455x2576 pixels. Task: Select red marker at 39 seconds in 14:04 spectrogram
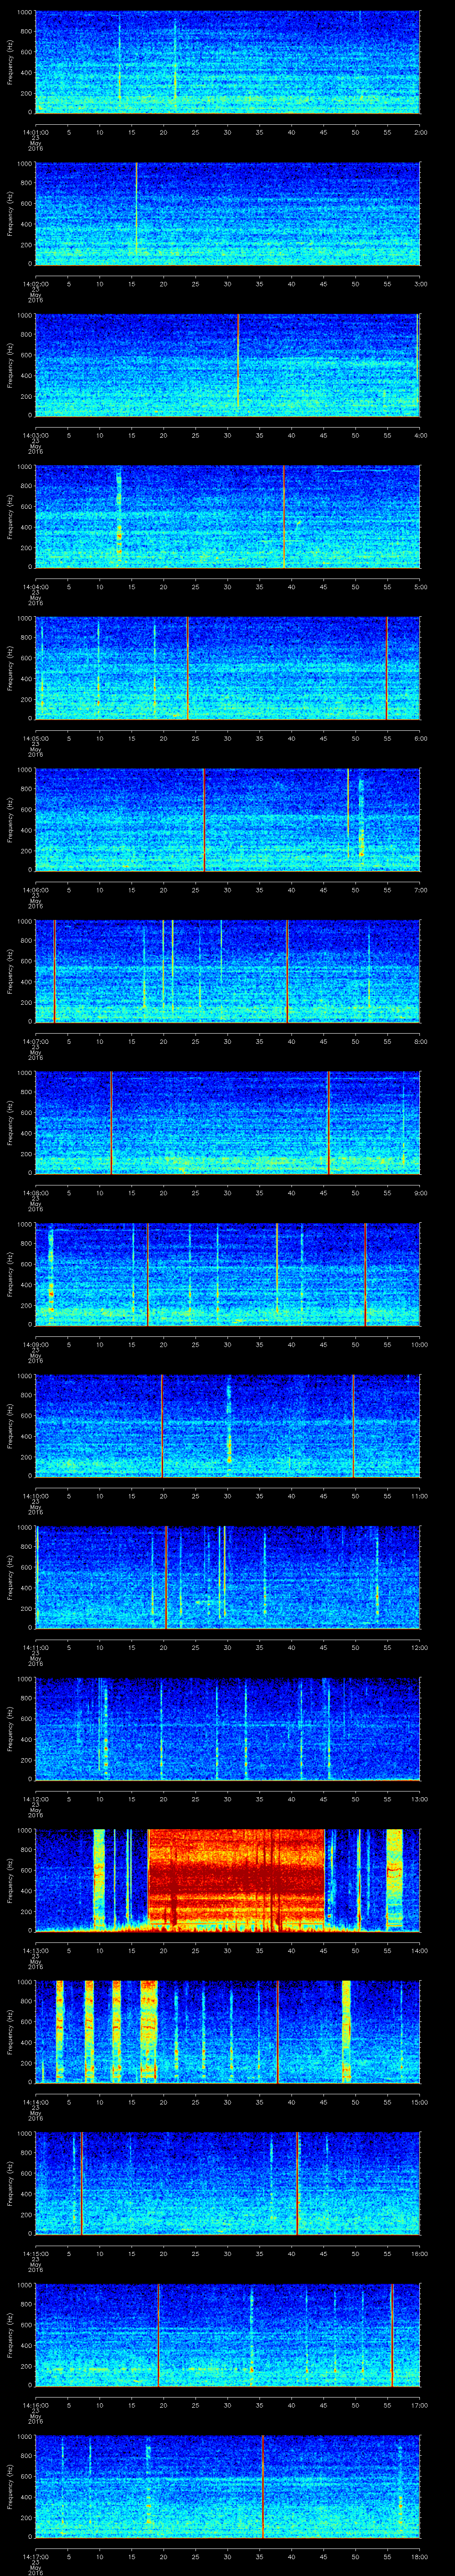click(x=284, y=516)
